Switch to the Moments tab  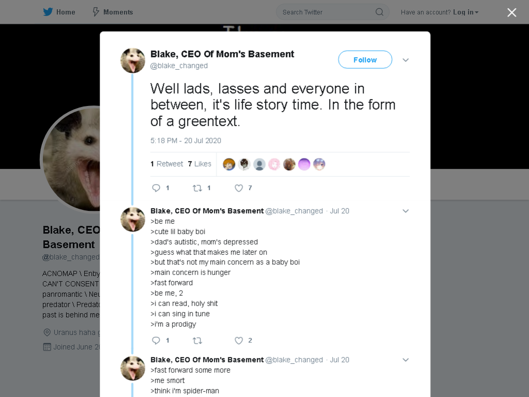pyautogui.click(x=113, y=12)
